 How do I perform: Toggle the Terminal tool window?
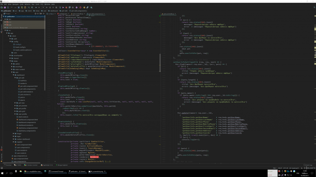8,165
